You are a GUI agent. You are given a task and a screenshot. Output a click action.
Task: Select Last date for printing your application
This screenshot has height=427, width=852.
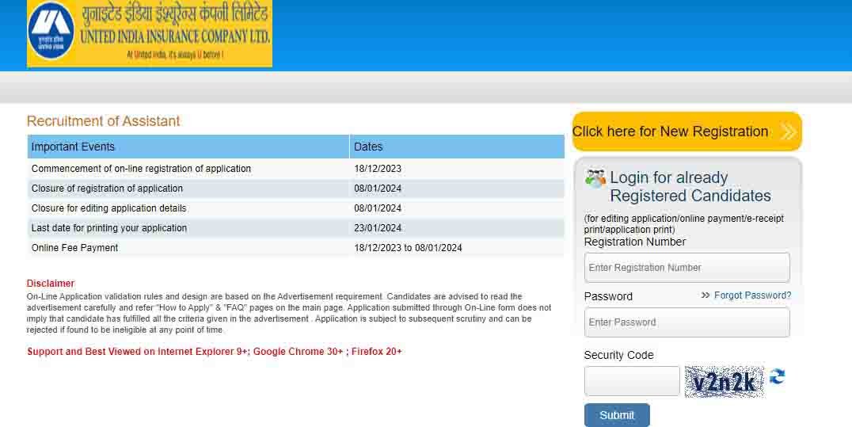click(x=109, y=228)
